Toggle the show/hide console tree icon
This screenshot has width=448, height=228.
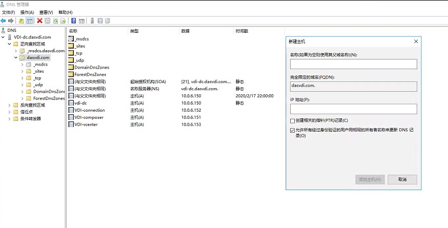(29, 21)
